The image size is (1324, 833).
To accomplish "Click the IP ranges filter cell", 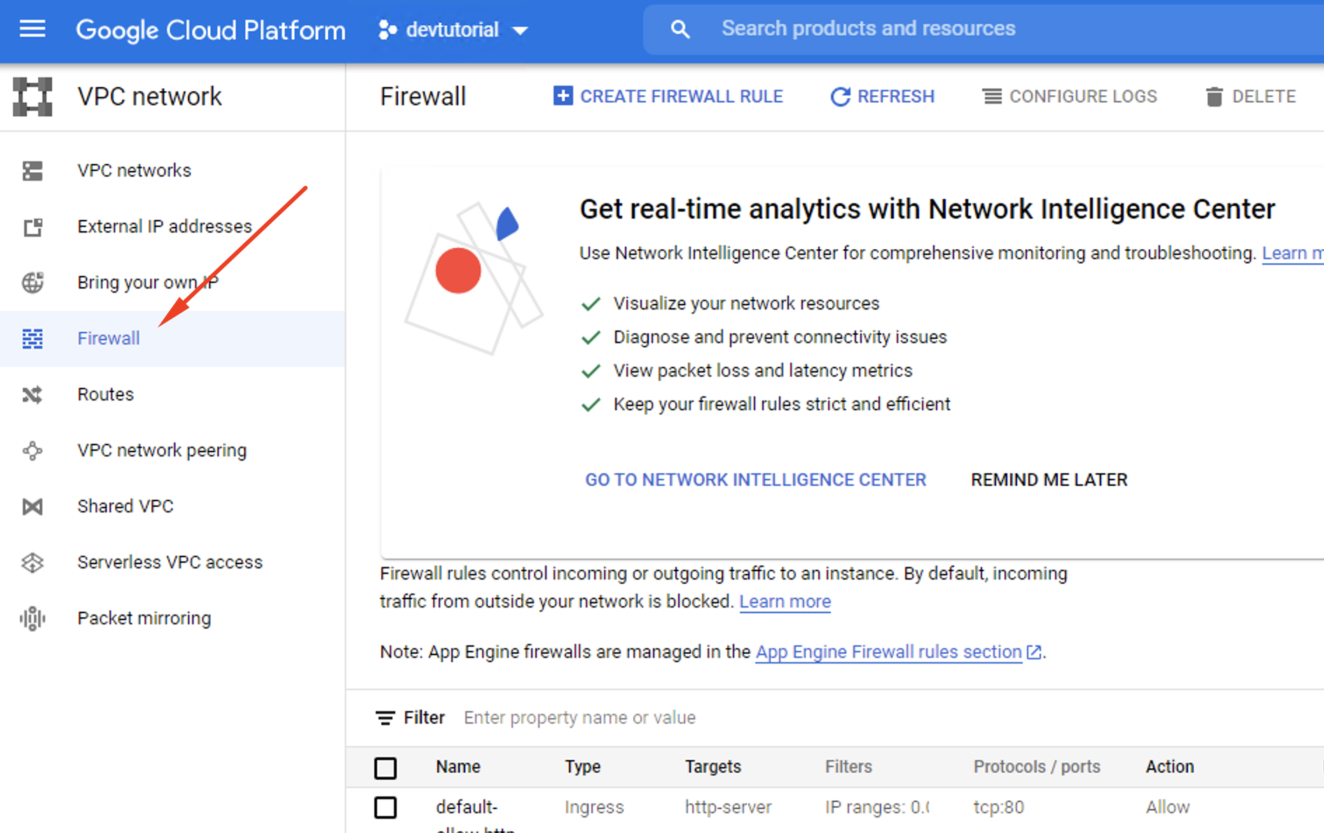I will pyautogui.click(x=877, y=807).
